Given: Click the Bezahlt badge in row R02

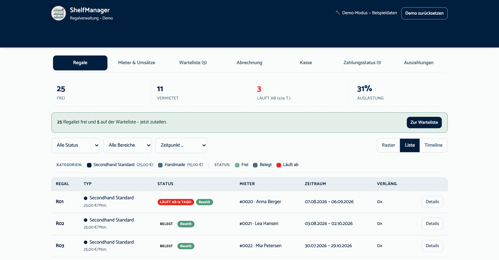Looking at the screenshot, I should pyautogui.click(x=186, y=224).
